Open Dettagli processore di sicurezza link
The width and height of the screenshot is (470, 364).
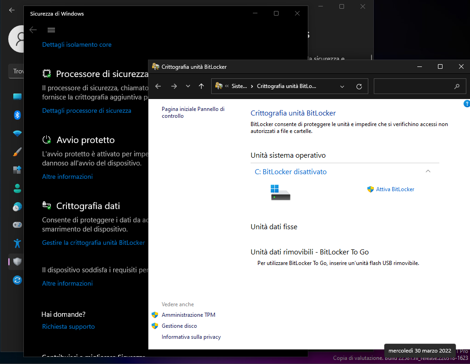[87, 111]
